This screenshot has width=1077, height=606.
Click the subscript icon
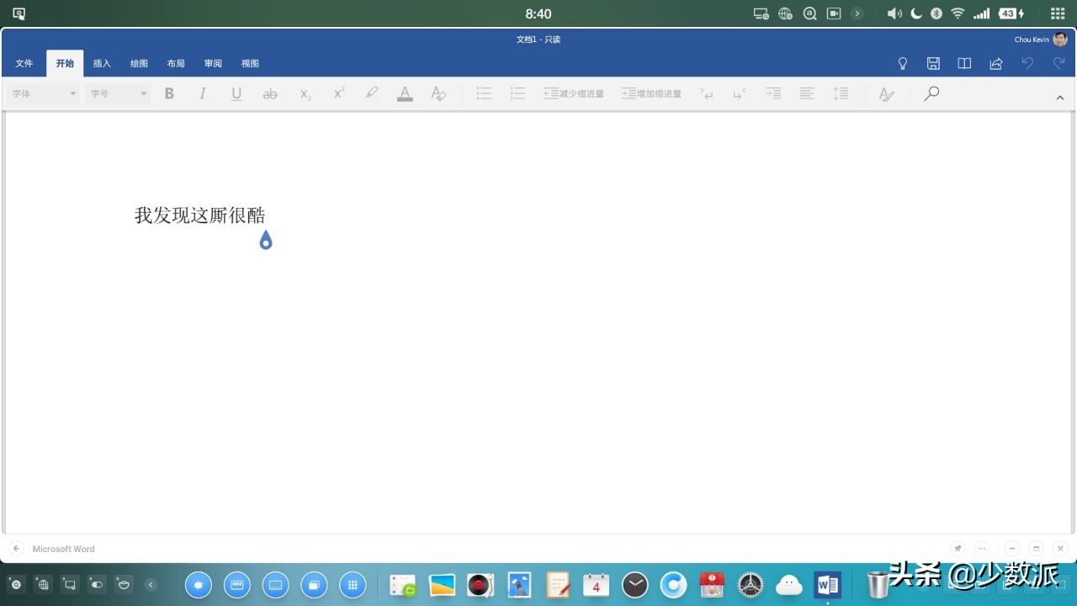pos(305,93)
